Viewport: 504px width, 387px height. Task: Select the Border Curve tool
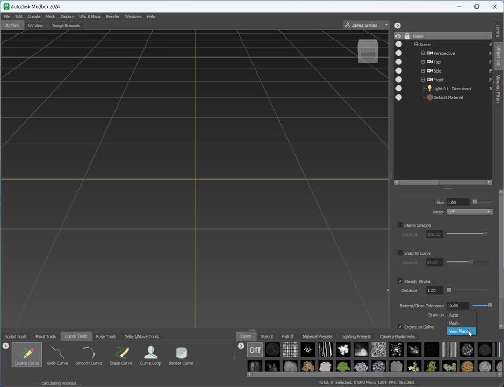[181, 354]
